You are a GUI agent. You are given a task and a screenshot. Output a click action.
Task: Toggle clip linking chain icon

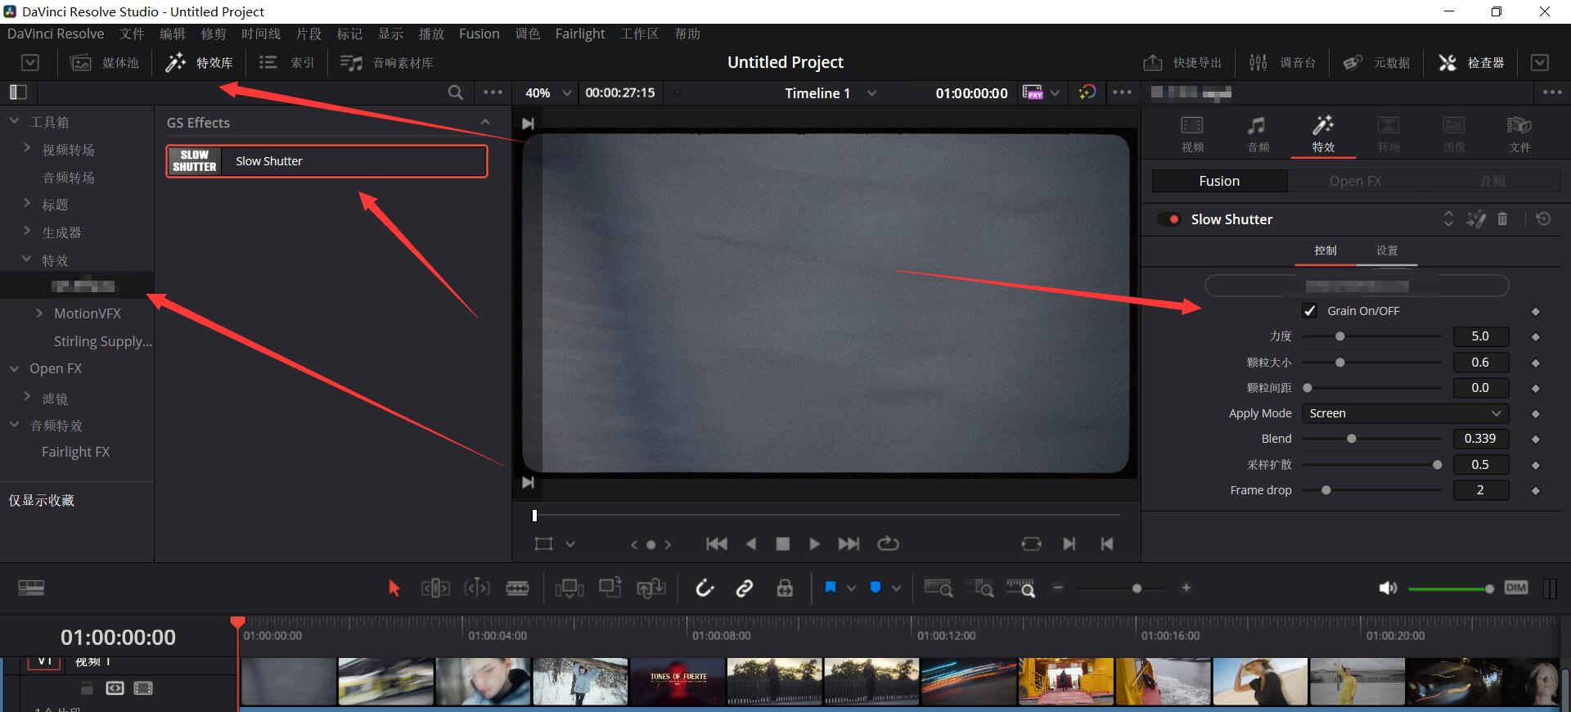[745, 588]
